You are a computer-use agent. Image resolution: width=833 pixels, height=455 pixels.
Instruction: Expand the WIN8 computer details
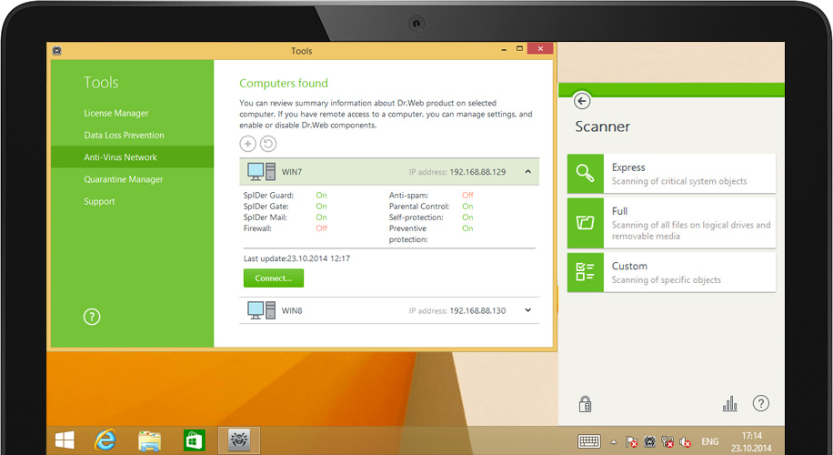pos(528,310)
